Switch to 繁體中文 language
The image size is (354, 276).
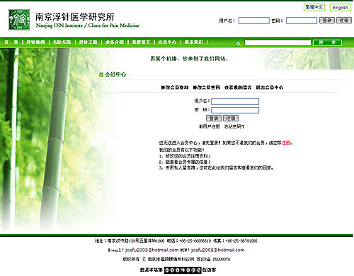pos(314,7)
